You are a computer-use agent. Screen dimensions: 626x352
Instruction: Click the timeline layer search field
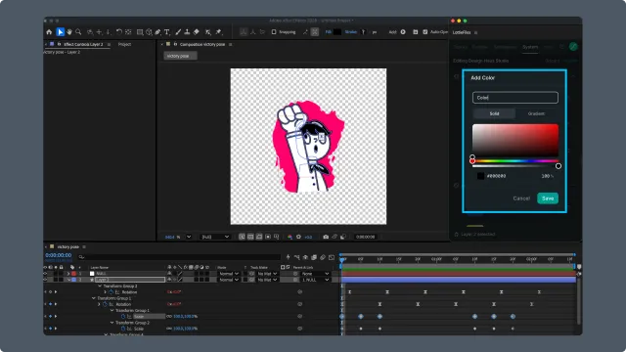pyautogui.click(x=179, y=257)
